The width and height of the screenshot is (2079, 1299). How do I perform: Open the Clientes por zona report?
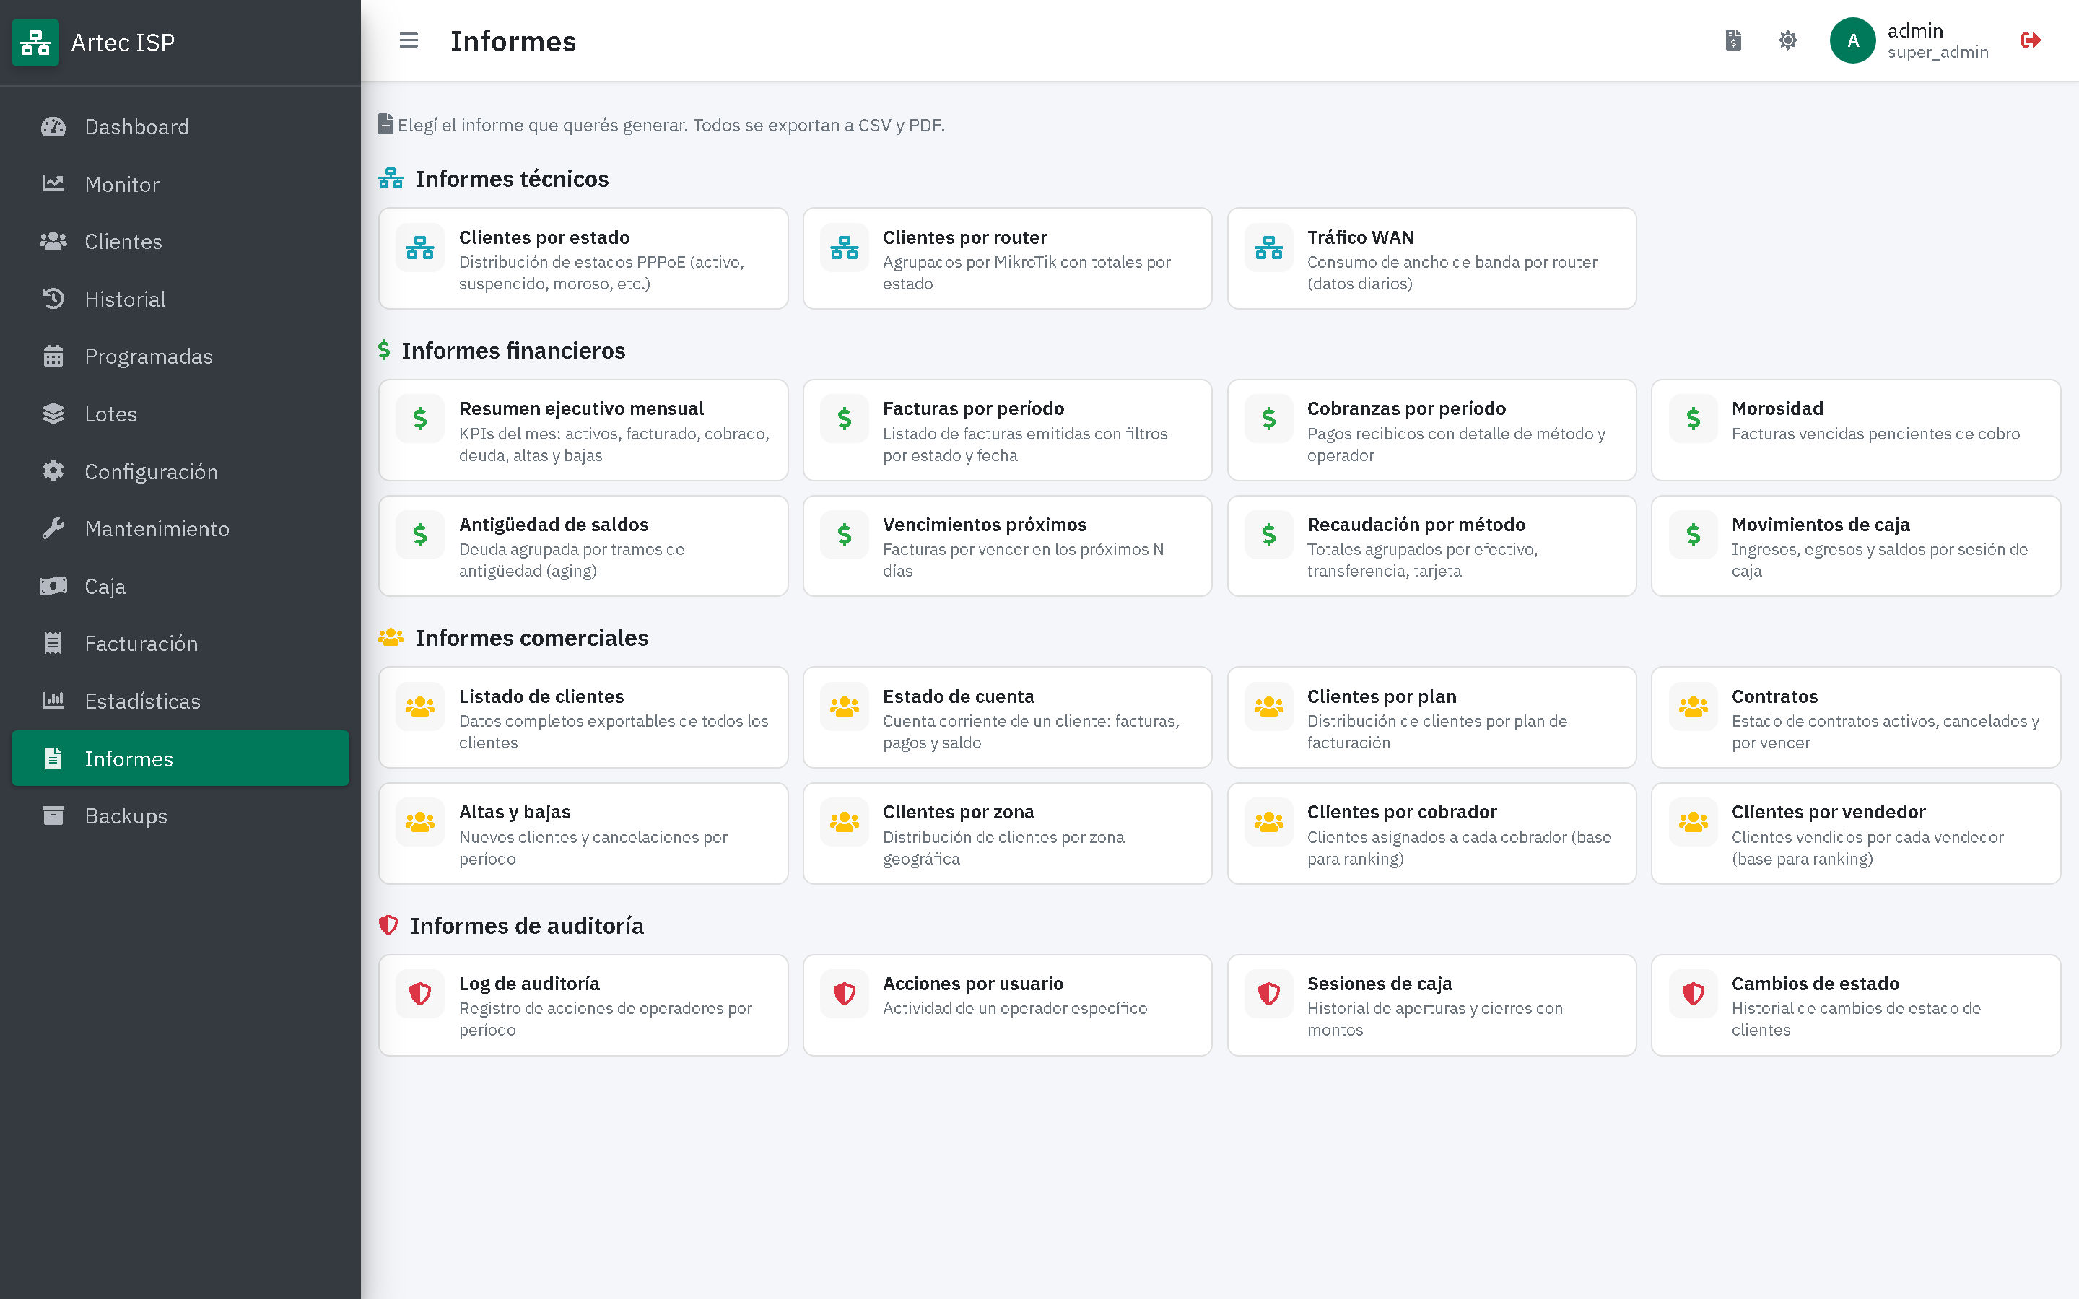coord(1008,834)
